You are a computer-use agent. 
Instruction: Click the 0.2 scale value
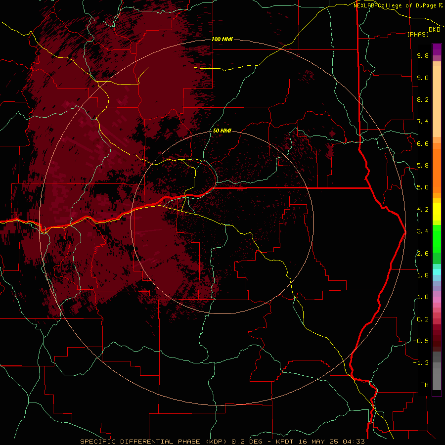click(423, 319)
